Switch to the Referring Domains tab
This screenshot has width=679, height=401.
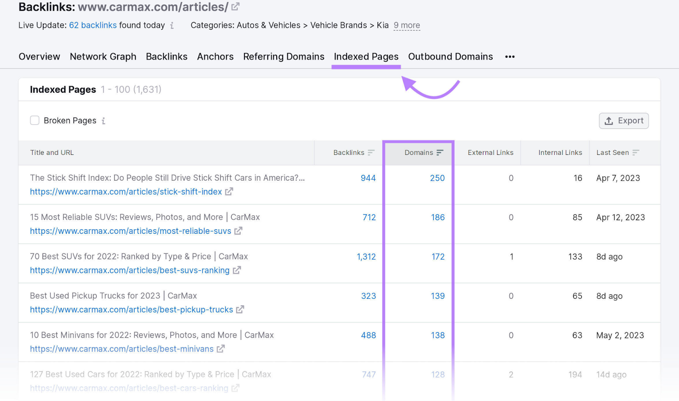pos(283,56)
